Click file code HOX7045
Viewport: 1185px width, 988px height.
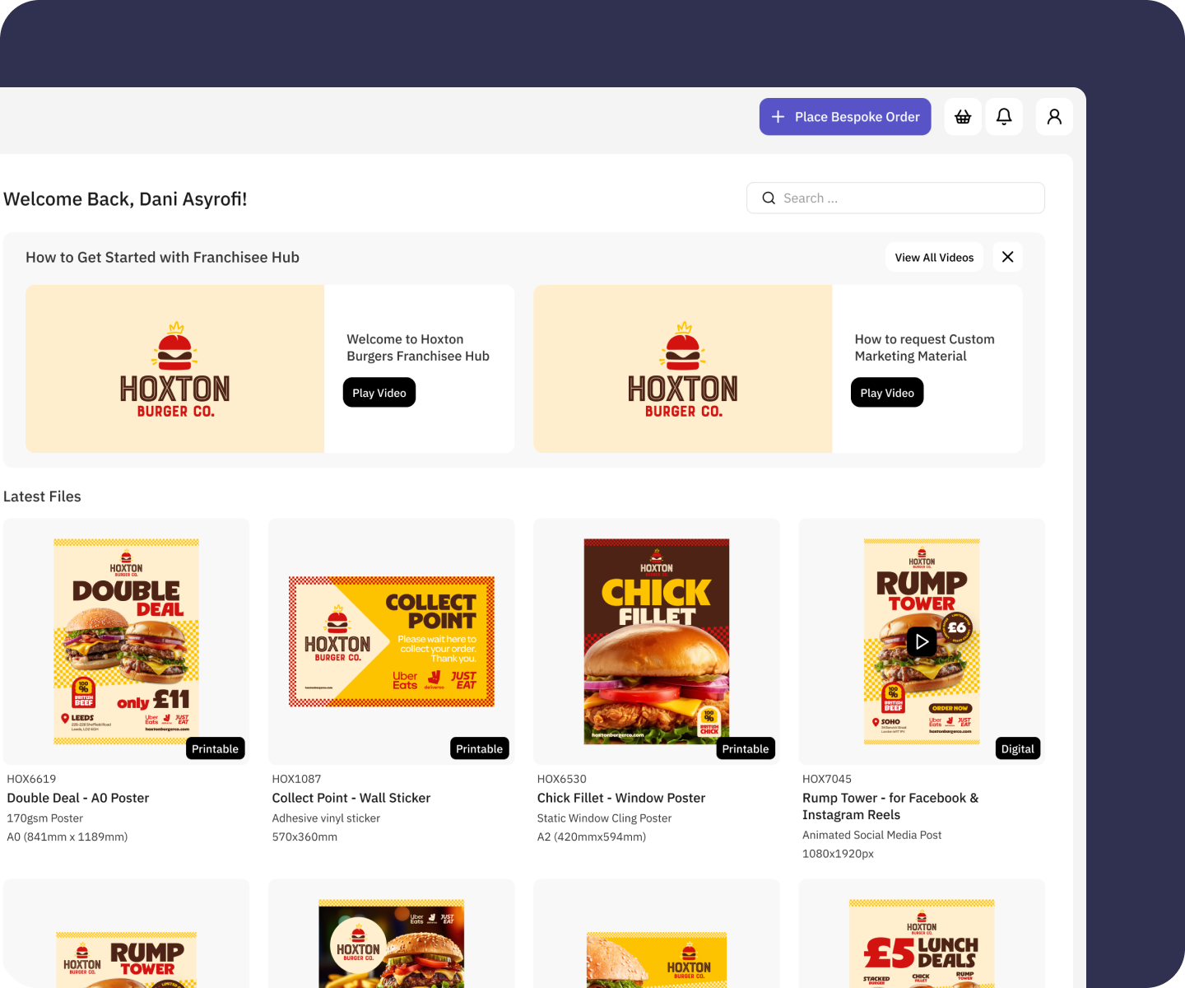(x=827, y=779)
